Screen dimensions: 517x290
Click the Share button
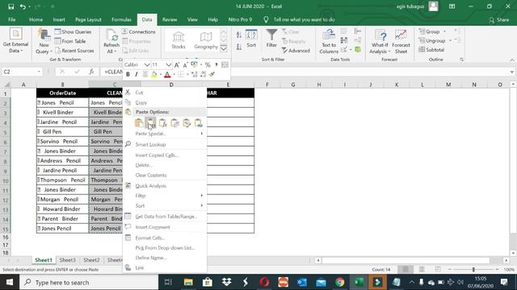[499, 19]
